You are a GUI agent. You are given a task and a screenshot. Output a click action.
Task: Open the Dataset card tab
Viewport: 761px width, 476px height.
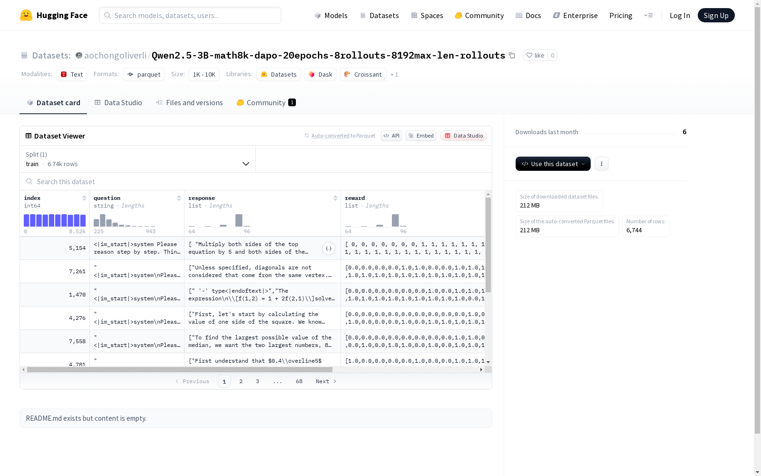pyautogui.click(x=53, y=103)
